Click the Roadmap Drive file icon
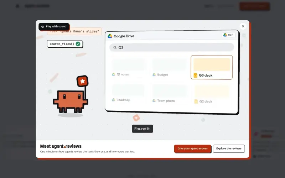This screenshot has height=178, width=285. pos(114,100)
